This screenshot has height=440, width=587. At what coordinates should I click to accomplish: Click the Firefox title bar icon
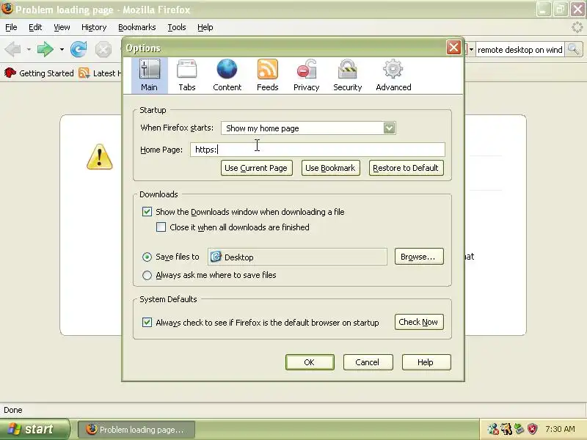[7, 8]
